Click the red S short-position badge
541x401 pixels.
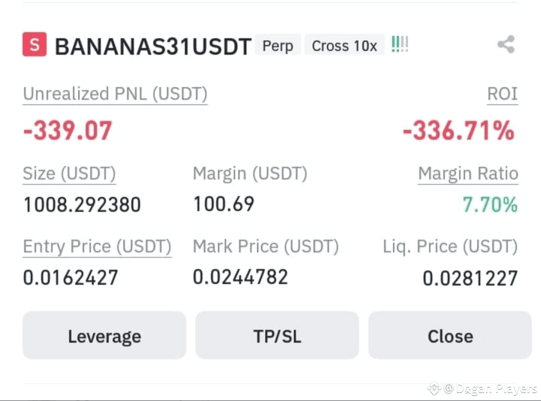[35, 44]
